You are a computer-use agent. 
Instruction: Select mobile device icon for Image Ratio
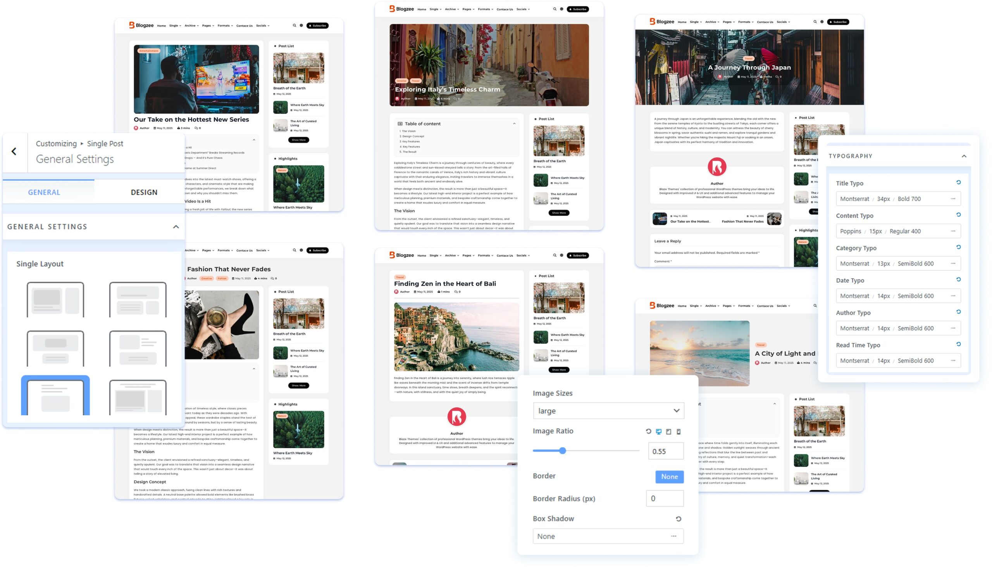(679, 431)
